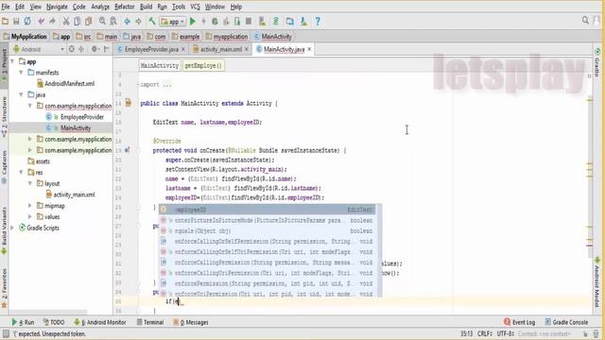This screenshot has height=340, width=605.
Task: Open the Project Structure toolbar icon
Action: (290, 22)
